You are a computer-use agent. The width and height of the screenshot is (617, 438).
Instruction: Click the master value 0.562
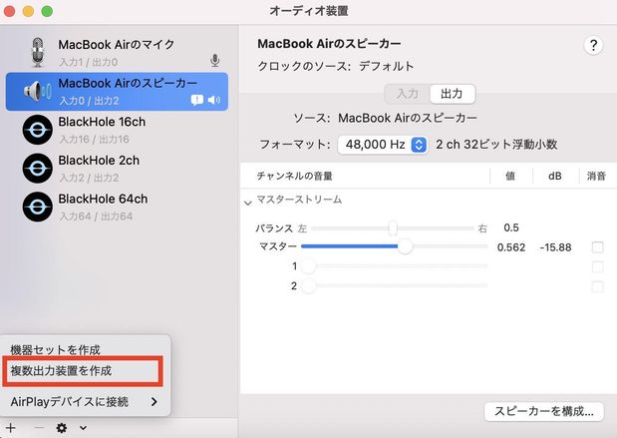pos(511,247)
